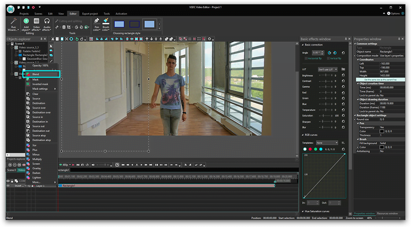Toggle the lock icon on the COM track
The width and height of the screenshot is (411, 227).
click(x=12, y=181)
